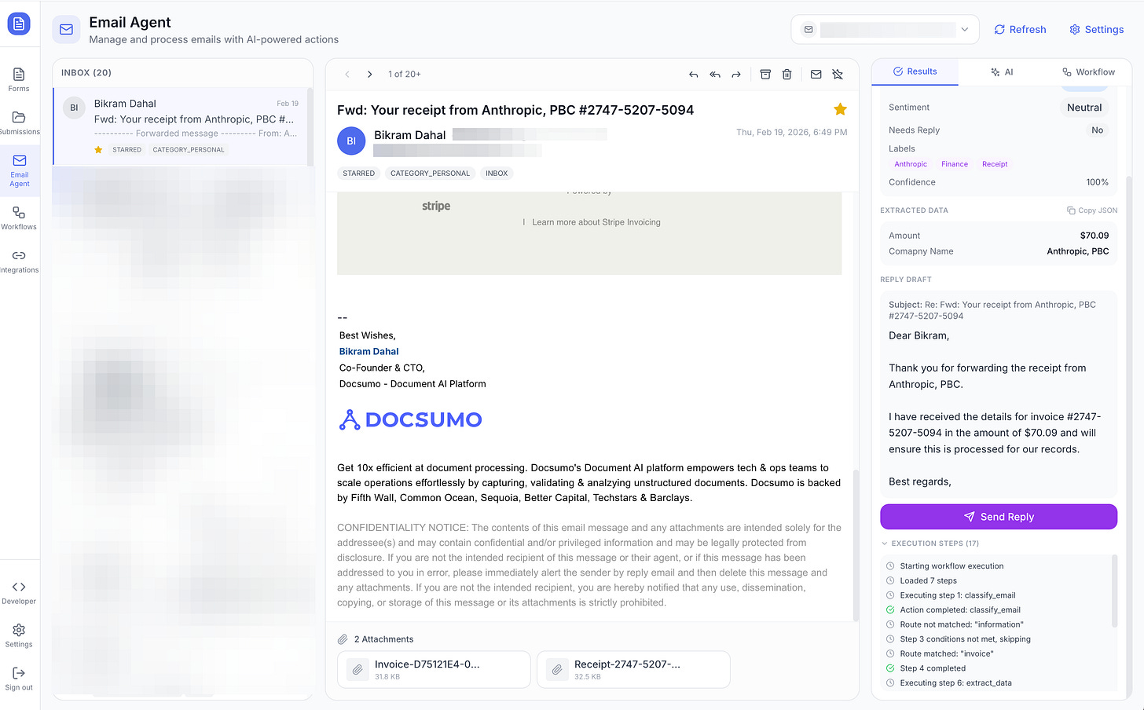
Task: Click the CATEGORY_PERSONAL tag in email header
Action: (x=430, y=174)
